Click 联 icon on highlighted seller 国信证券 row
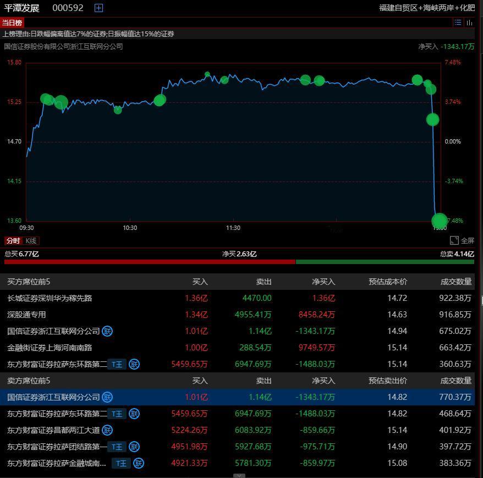 tap(107, 397)
